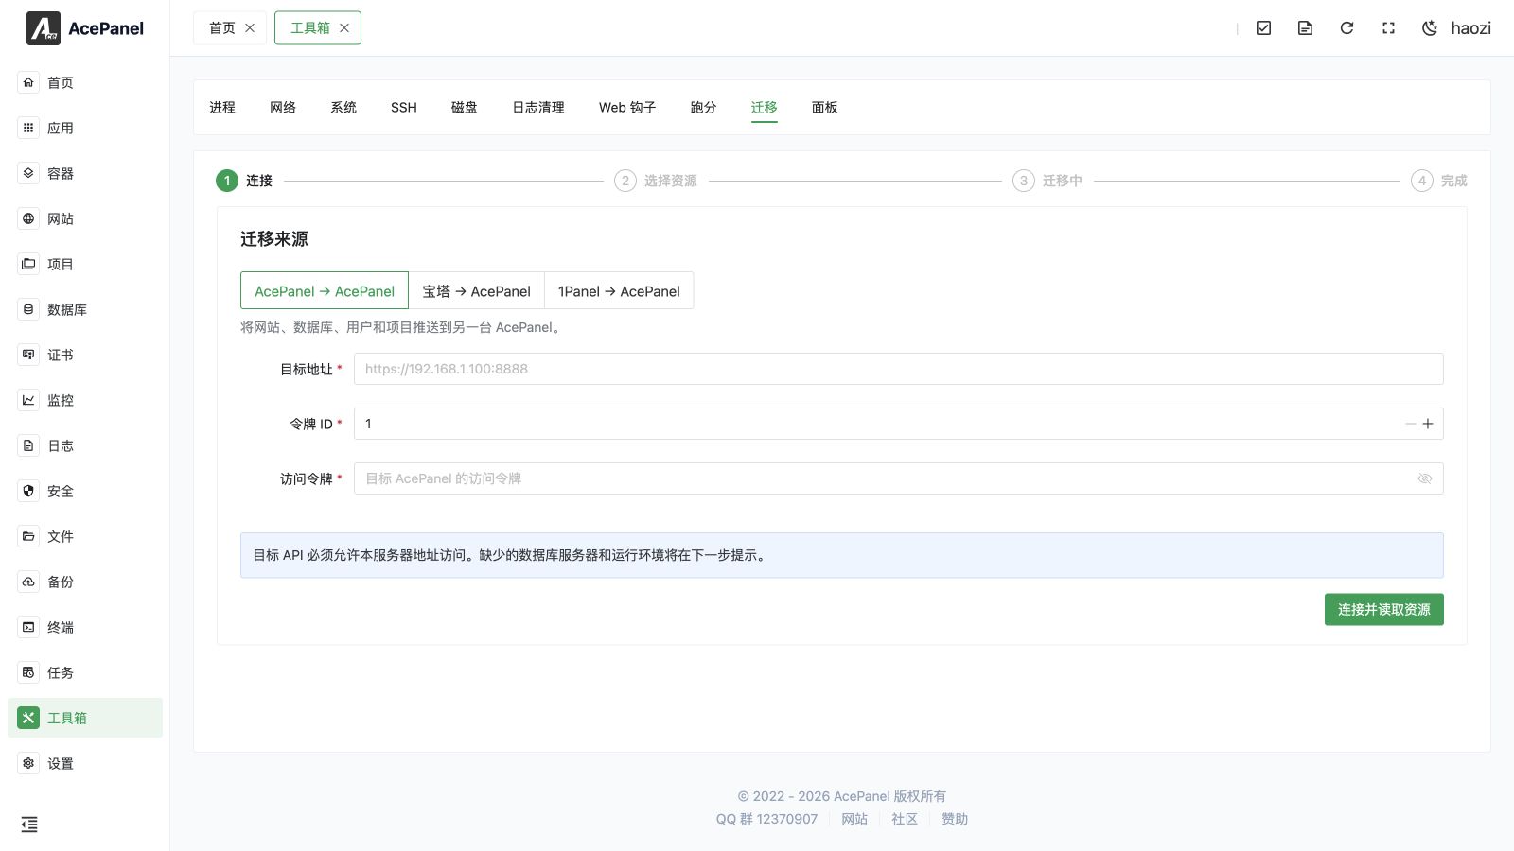Close the 工具箱 page tab
Screen dimensions: 1514x851
344,28
